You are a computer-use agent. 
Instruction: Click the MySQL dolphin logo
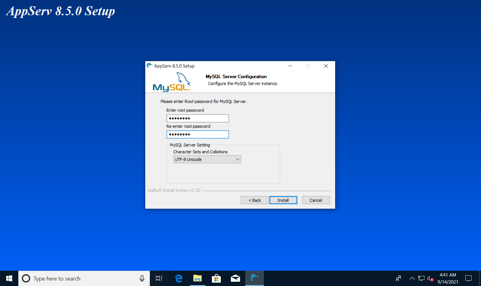(x=172, y=82)
